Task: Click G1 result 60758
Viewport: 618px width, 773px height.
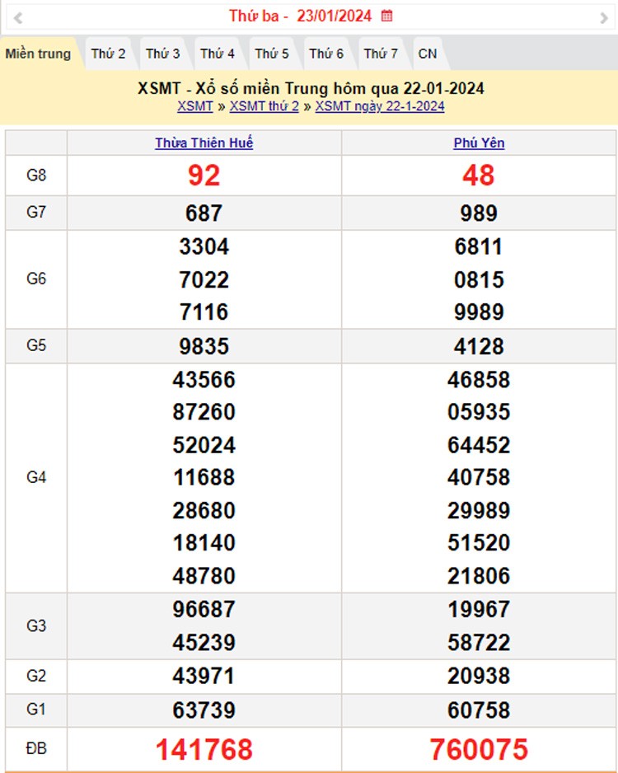Action: (479, 710)
